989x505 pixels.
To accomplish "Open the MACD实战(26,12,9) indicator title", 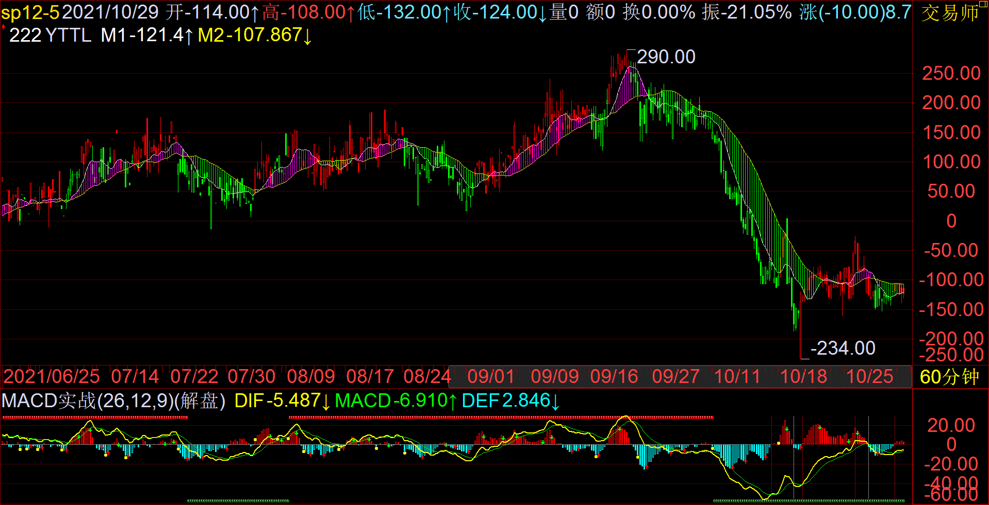I will (x=87, y=400).
